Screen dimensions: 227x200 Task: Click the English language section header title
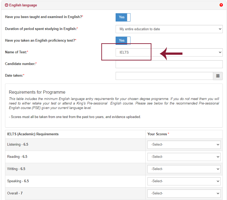(23, 5)
